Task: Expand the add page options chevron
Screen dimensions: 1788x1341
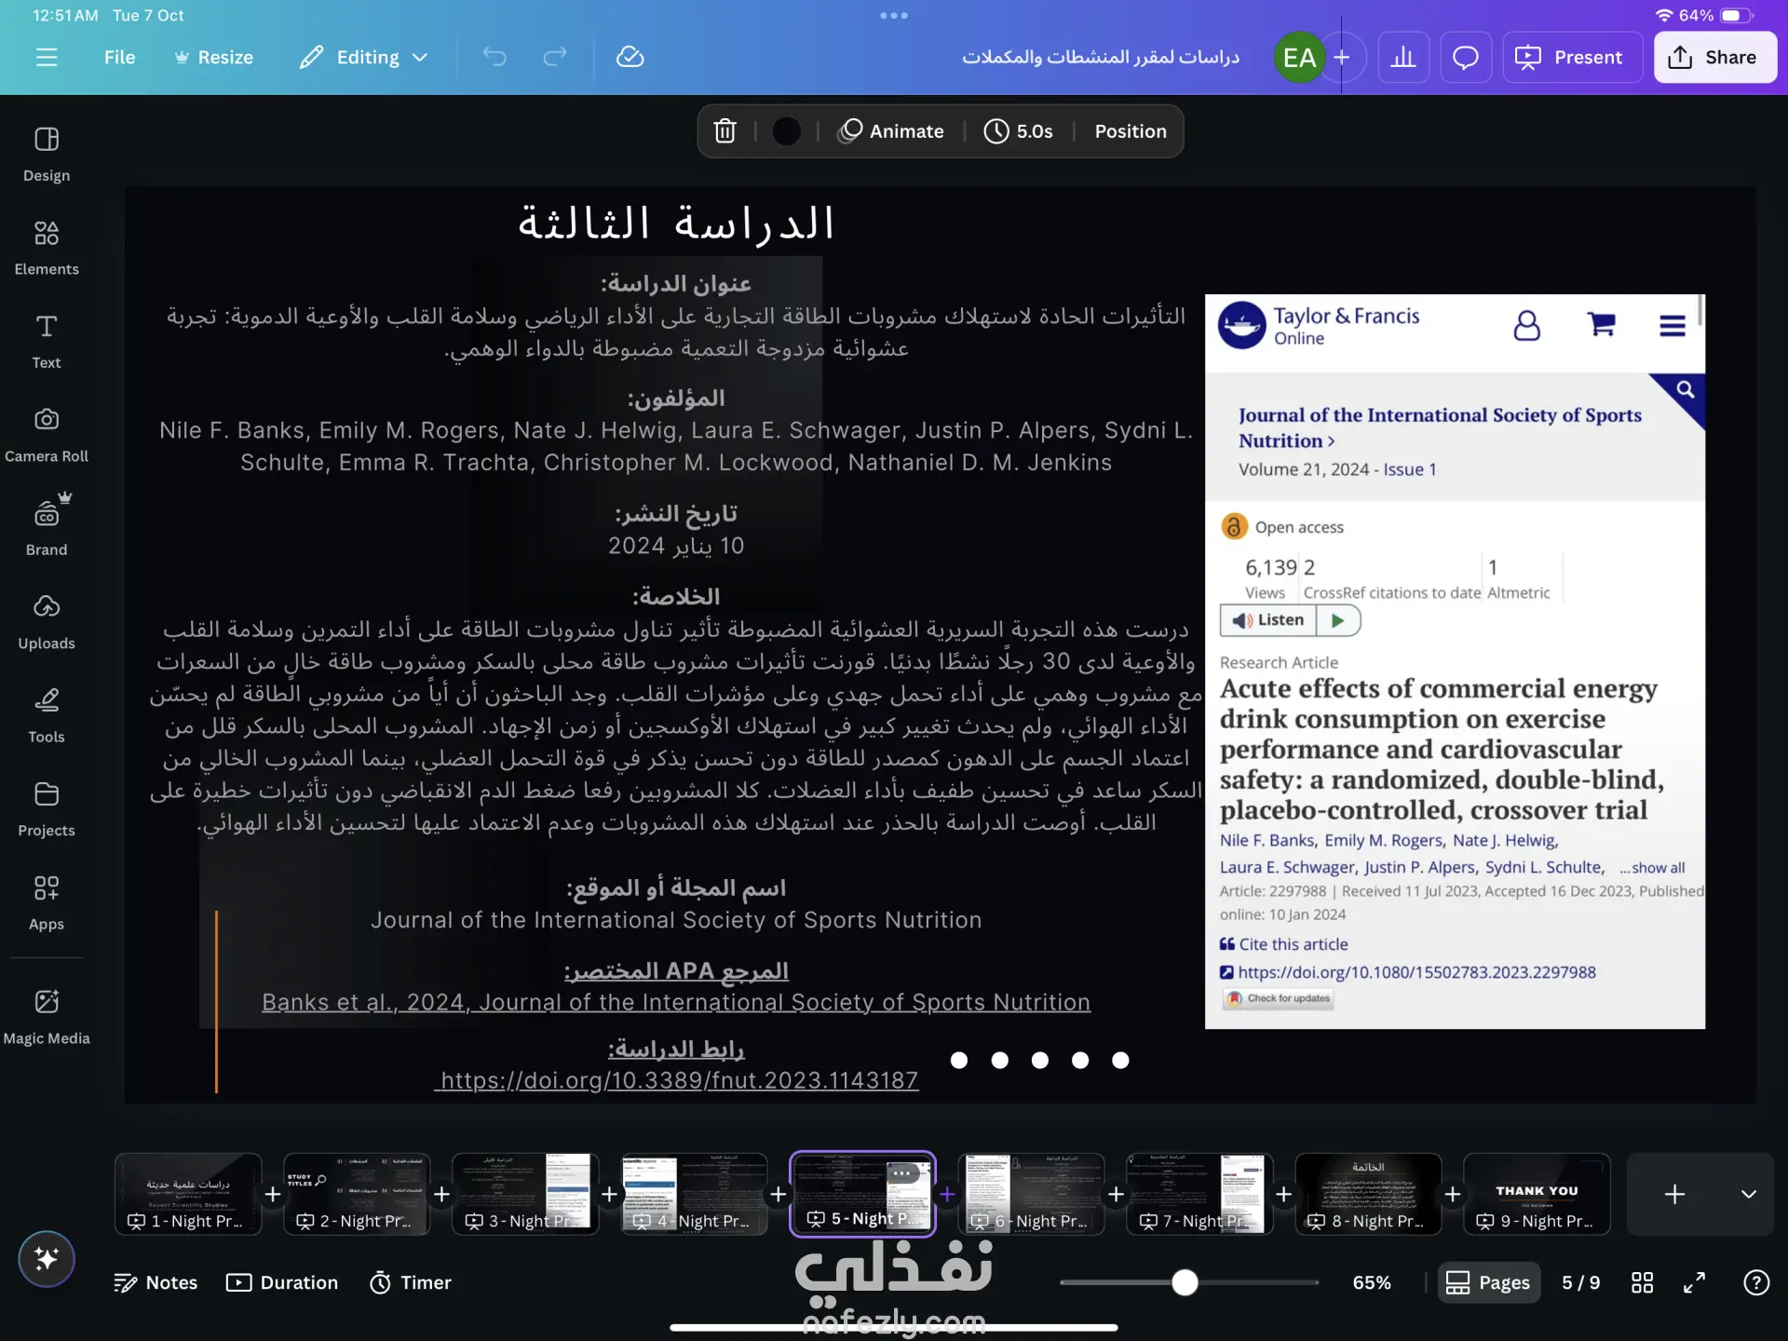Action: [x=1748, y=1194]
